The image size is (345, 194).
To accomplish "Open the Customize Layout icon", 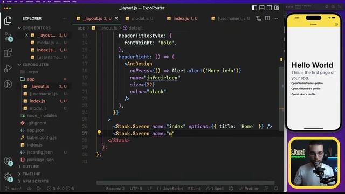I will [x=277, y=8].
